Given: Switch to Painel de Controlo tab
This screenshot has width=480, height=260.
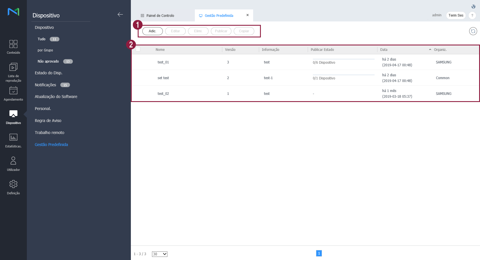Looking at the screenshot, I should tap(160, 16).
